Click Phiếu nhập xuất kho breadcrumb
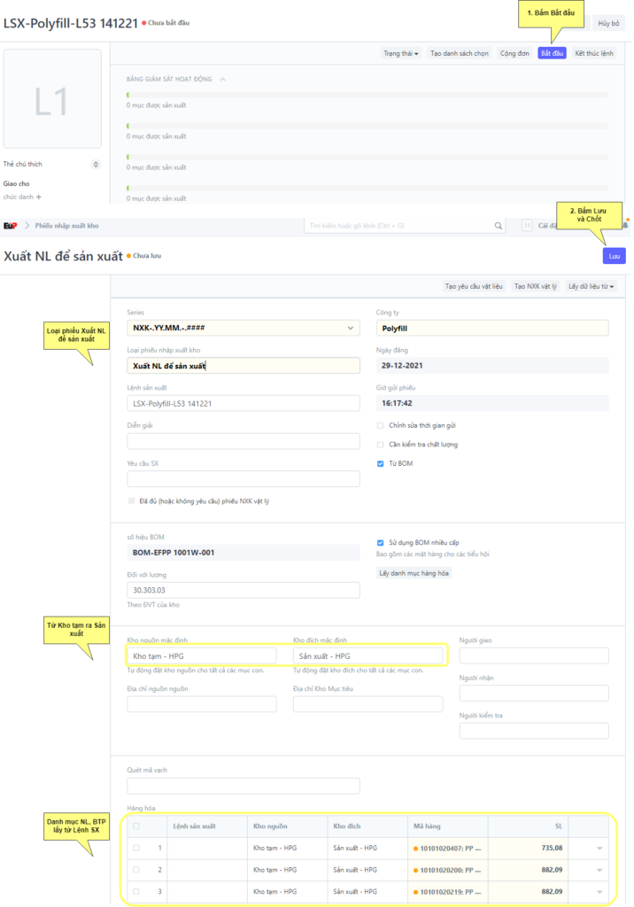The width and height of the screenshot is (634, 907). pyautogui.click(x=67, y=226)
